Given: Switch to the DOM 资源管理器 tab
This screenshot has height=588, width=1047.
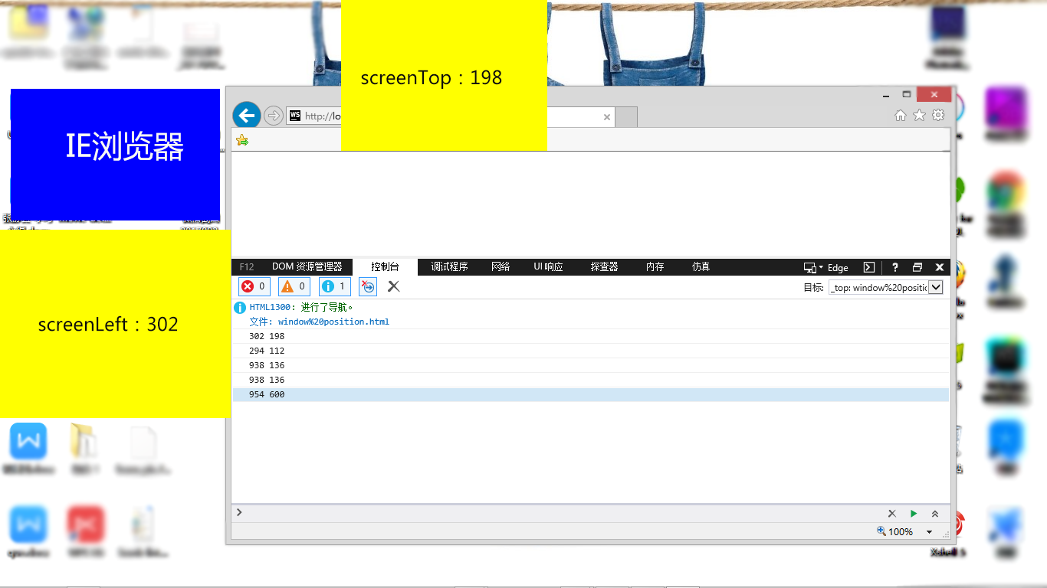Looking at the screenshot, I should point(307,267).
